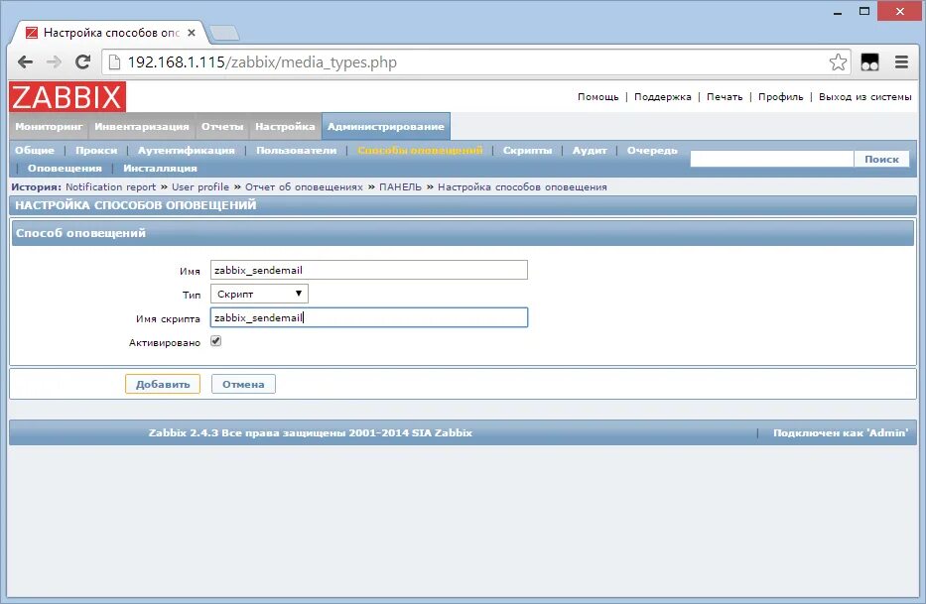Go to Инсталляция submenu
This screenshot has width=926, height=604.
pyautogui.click(x=160, y=169)
